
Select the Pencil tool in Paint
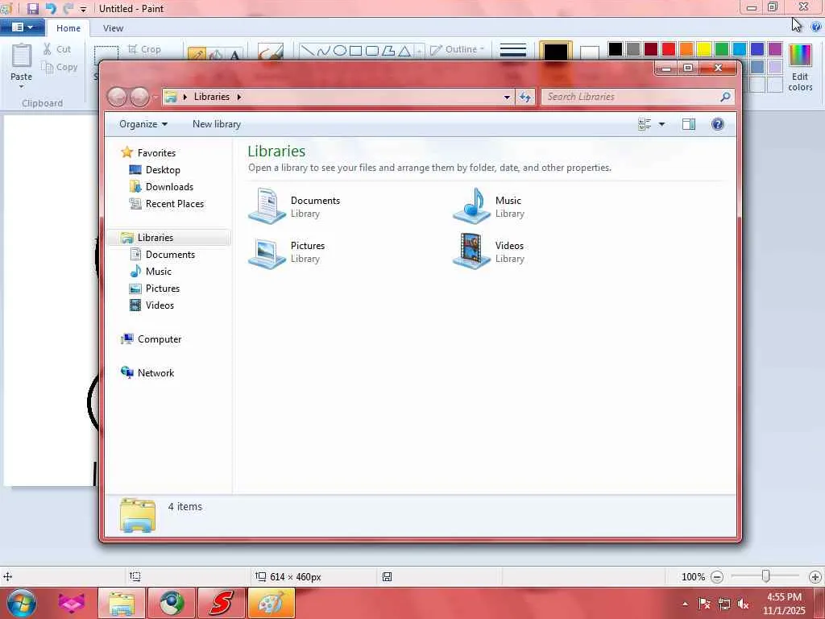(x=197, y=54)
